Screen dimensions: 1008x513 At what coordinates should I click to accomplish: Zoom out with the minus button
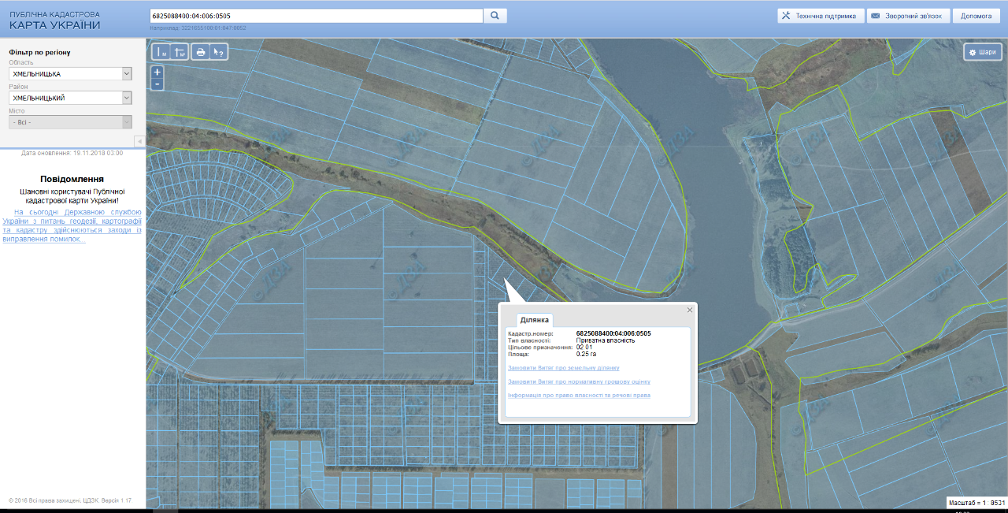click(157, 84)
